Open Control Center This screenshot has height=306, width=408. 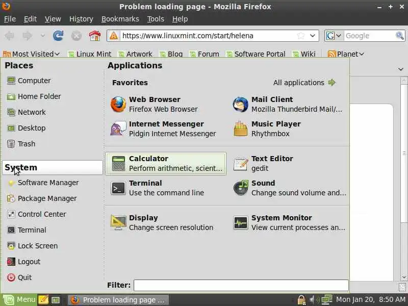pyautogui.click(x=36, y=214)
